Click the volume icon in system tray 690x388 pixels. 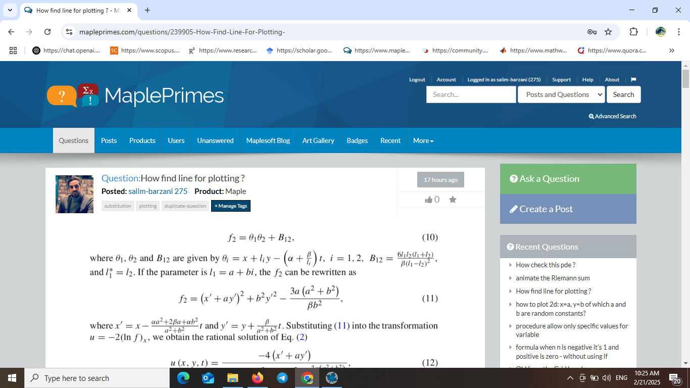coord(607,378)
